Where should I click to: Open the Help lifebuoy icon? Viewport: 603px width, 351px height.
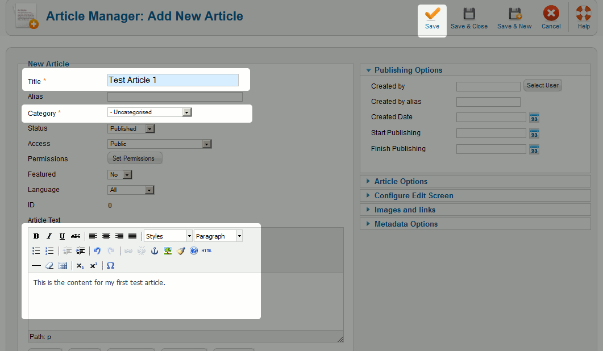(583, 13)
